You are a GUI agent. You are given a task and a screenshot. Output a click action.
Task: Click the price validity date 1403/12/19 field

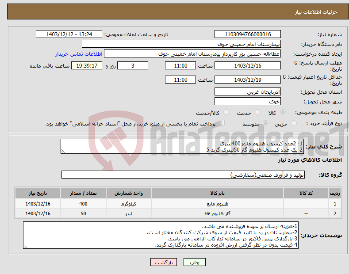pyautogui.click(x=248, y=80)
